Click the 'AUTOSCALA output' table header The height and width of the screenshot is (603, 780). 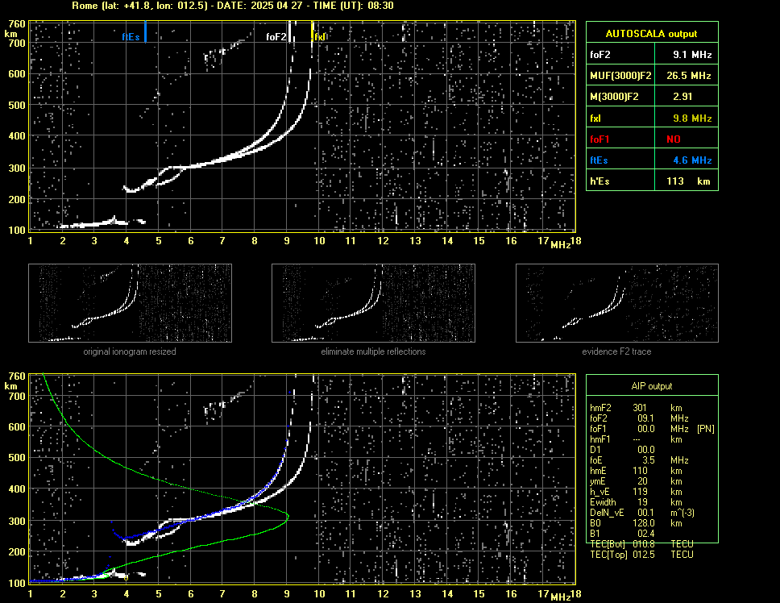652,33
